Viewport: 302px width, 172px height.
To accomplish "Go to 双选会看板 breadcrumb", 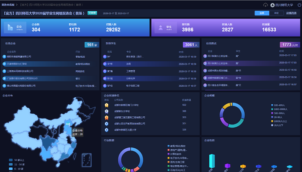I will pos(8,5).
